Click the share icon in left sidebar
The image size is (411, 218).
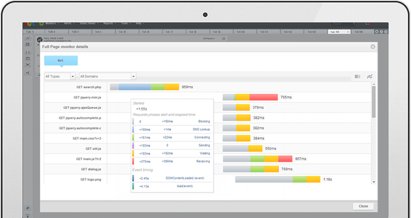pyautogui.click(x=28, y=73)
